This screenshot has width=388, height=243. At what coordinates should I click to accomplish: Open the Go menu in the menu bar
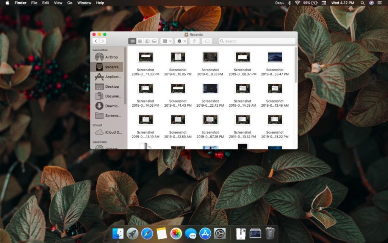70,3
